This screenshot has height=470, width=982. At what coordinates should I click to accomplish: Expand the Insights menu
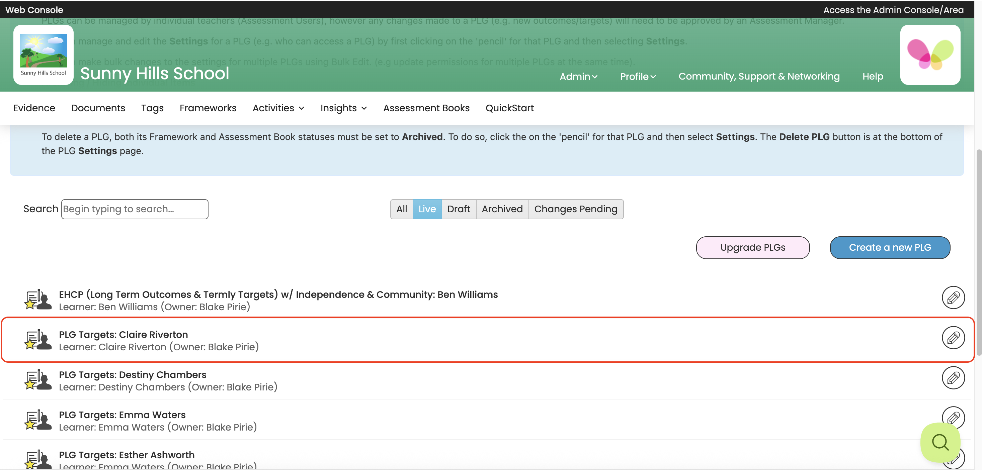[x=343, y=108]
